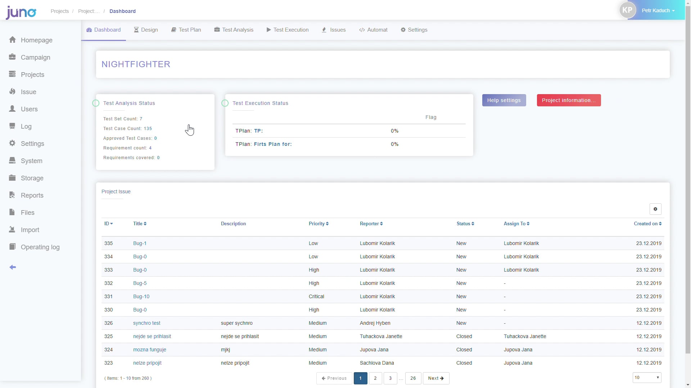Sort table by ID column
The width and height of the screenshot is (691, 388).
point(109,224)
